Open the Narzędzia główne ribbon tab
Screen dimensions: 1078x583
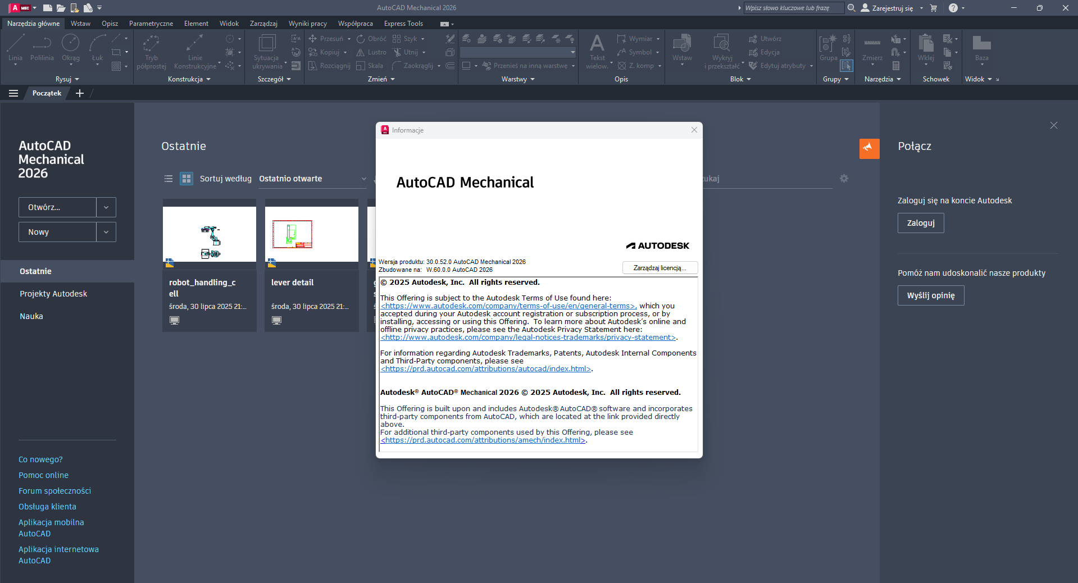click(34, 24)
